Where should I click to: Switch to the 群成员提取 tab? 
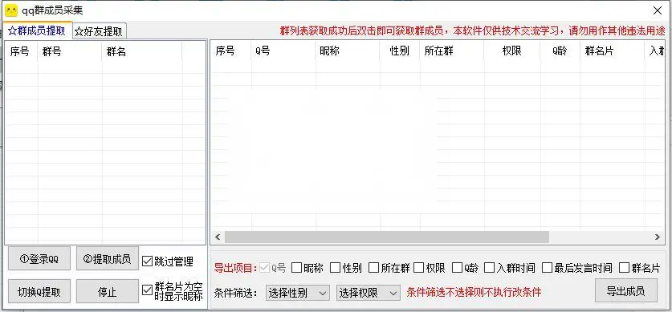tap(38, 30)
